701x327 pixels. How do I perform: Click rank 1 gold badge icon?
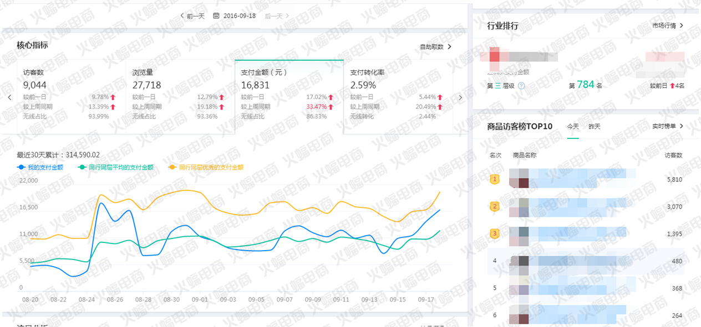click(495, 179)
